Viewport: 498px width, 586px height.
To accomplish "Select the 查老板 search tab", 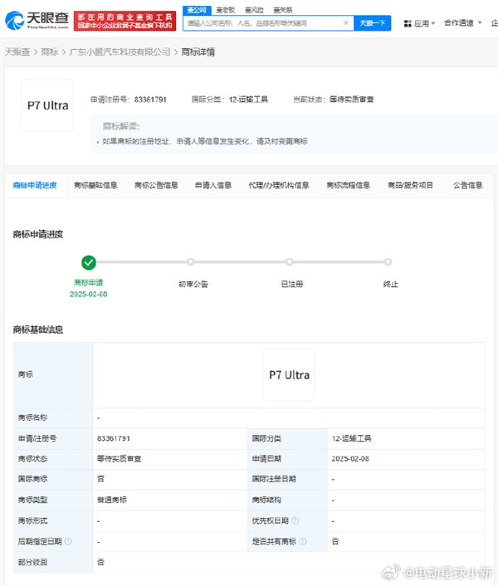I will (225, 9).
